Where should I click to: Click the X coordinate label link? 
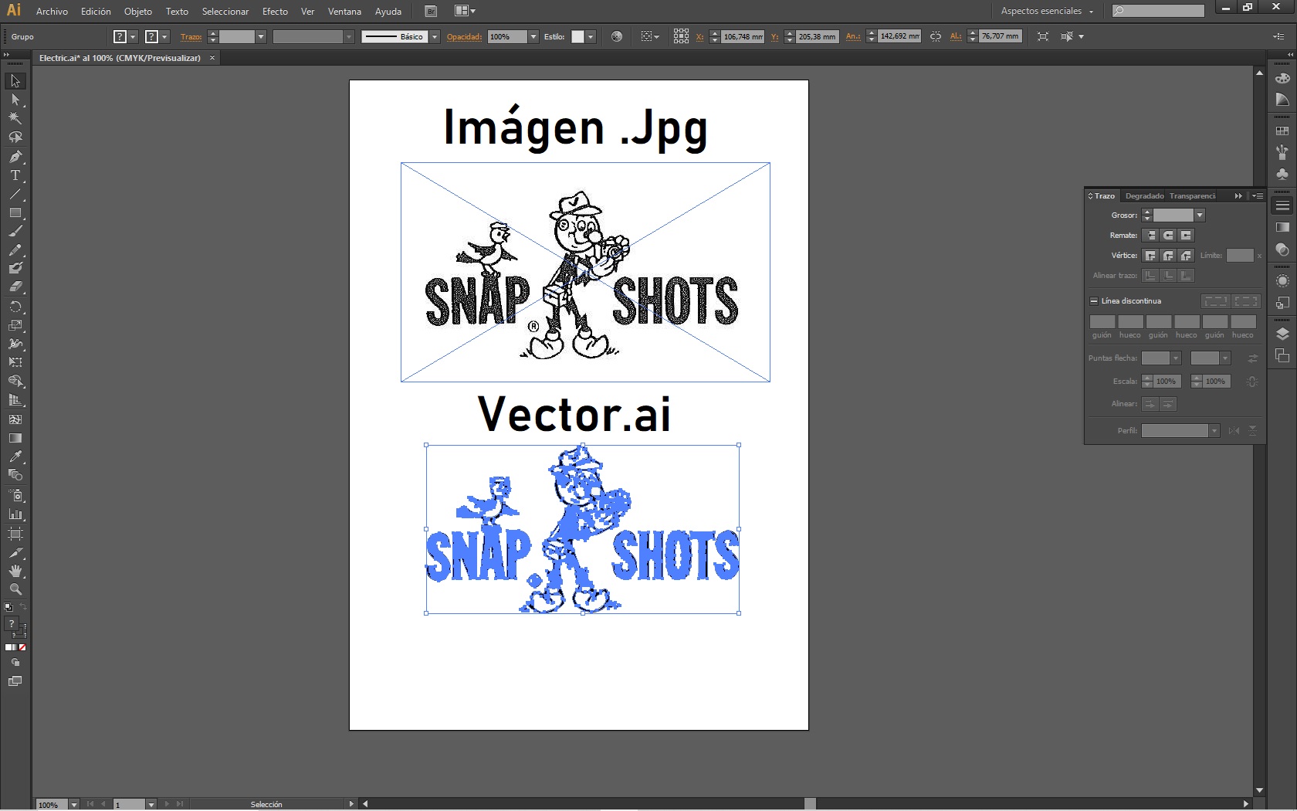[x=699, y=37]
